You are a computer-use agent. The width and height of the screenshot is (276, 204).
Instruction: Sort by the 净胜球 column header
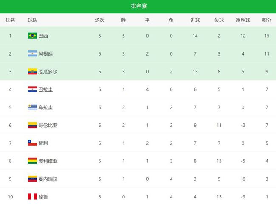click(x=243, y=20)
